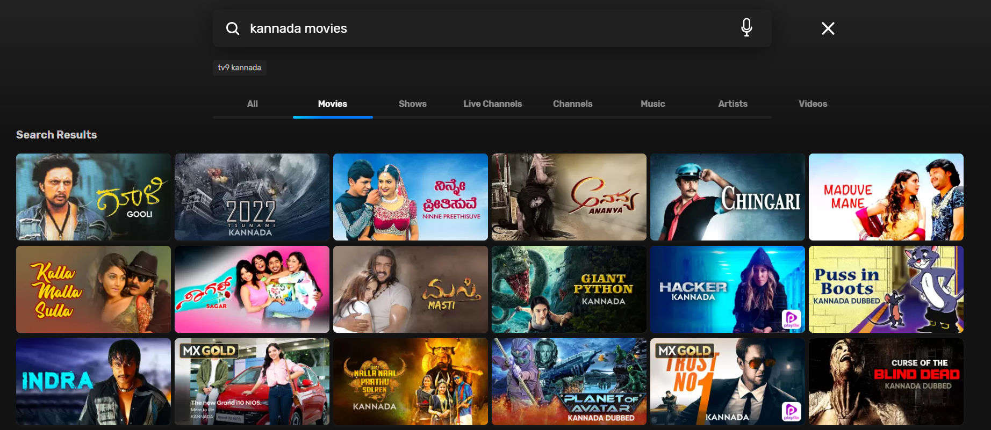Switch to the Shows tab

point(413,104)
